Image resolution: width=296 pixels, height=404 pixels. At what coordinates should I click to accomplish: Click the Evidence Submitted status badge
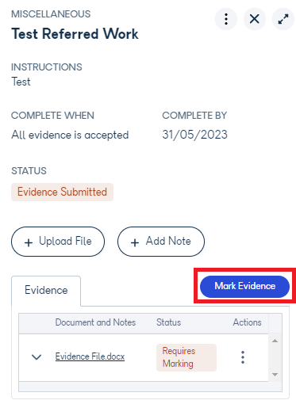point(62,192)
